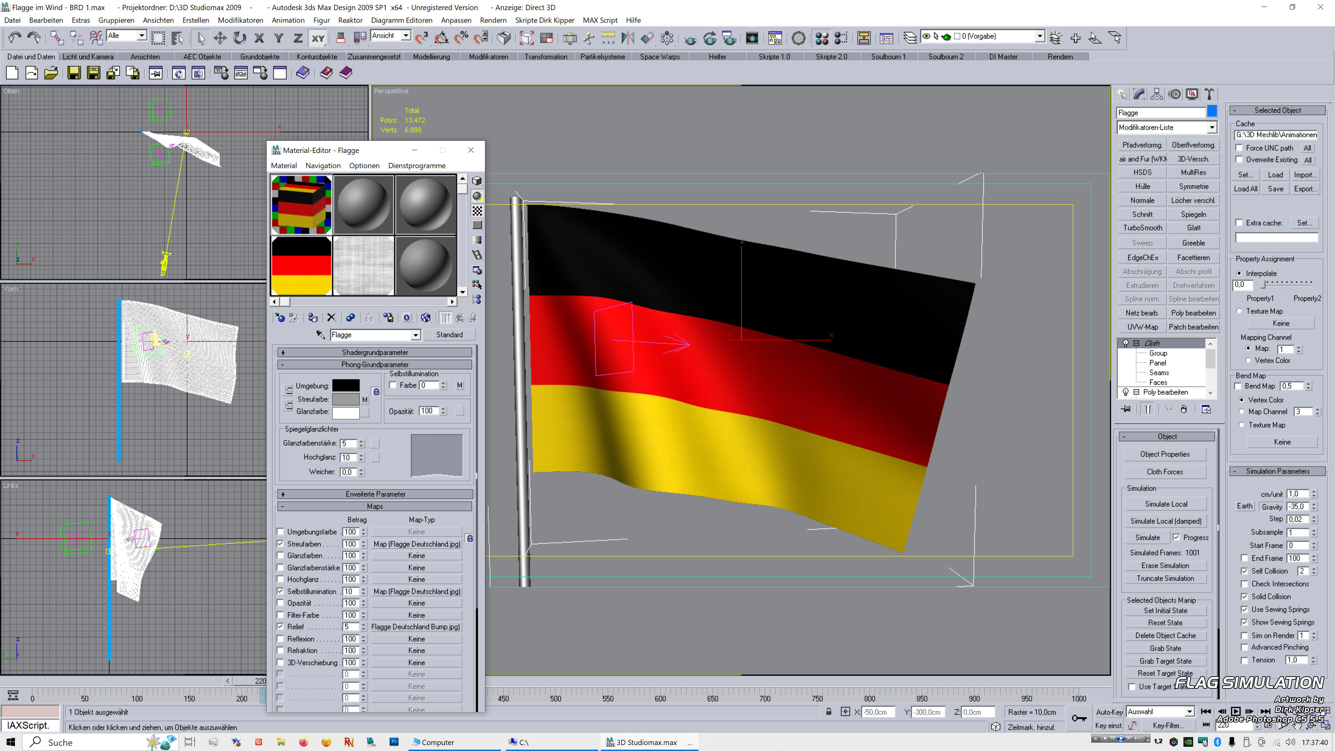Select the Rotate tool in the main toolbar
This screenshot has width=1335, height=751.
(x=240, y=38)
